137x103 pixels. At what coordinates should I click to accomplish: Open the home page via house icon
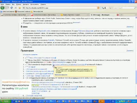[20, 8]
